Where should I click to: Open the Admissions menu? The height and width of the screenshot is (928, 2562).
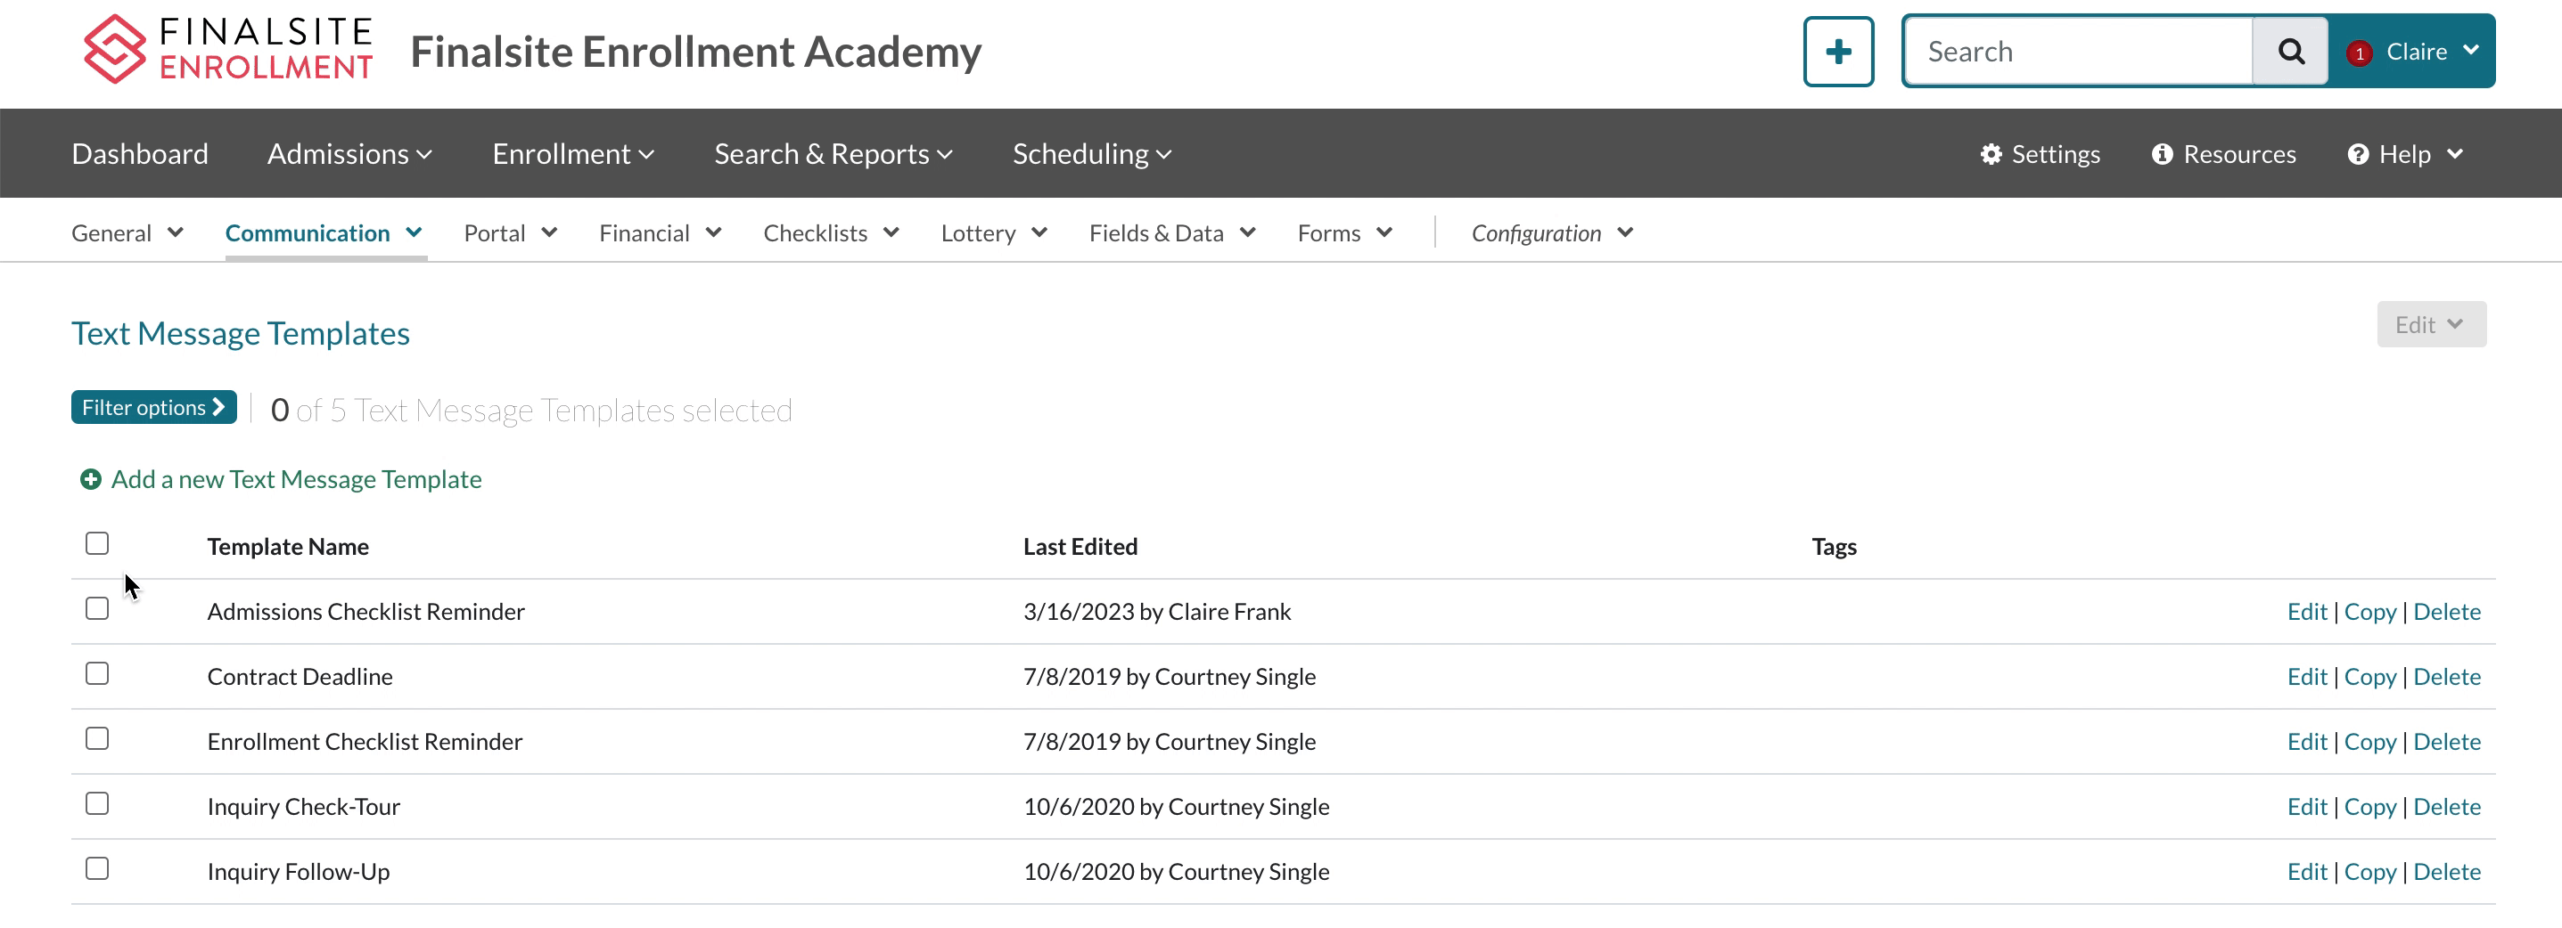click(349, 154)
